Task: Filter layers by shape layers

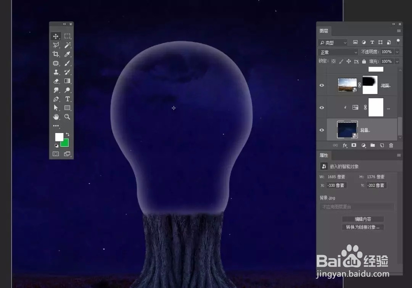Action: [380, 42]
